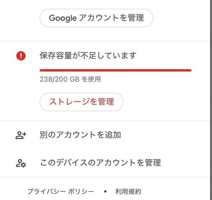The width and height of the screenshot is (212, 200).
Task: Click the 238/200 GB を使用 usage text
Action: (x=70, y=79)
